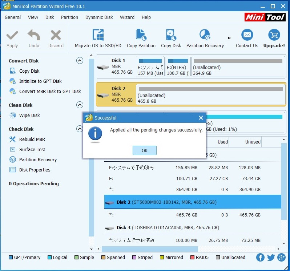This screenshot has width=290, height=271.
Task: Select the 465.76 GB unallocated row under Disk 2
Action: coord(193,215)
